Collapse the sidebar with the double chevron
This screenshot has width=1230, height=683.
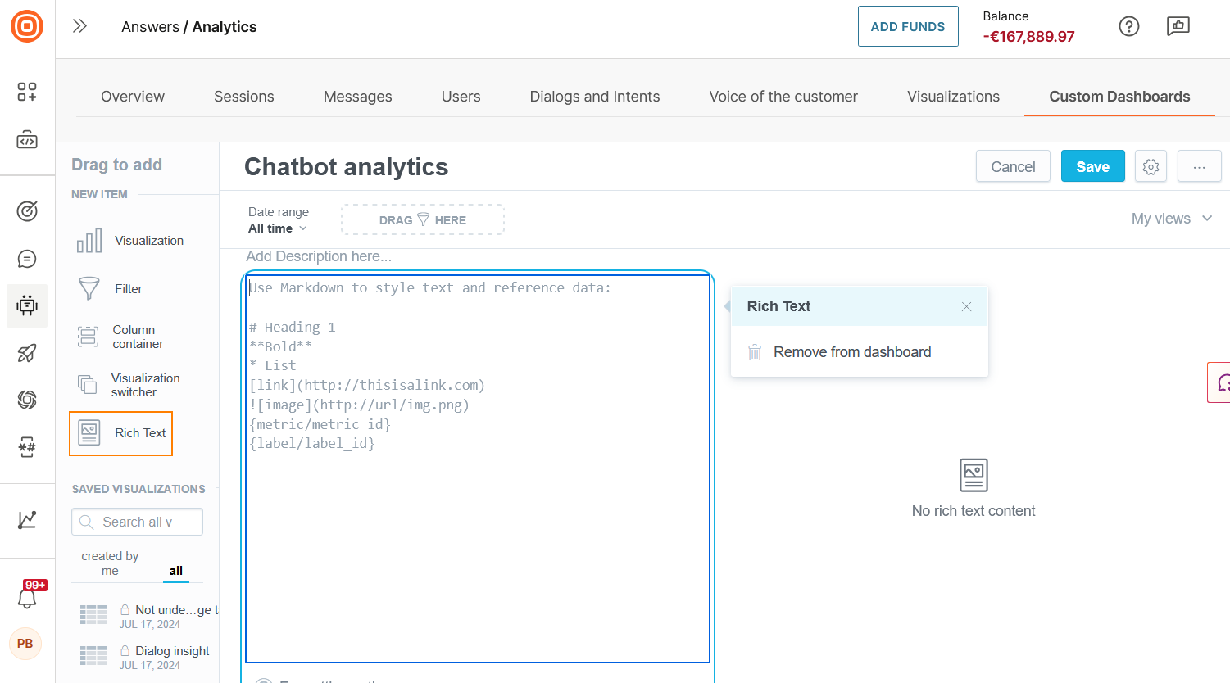pyautogui.click(x=79, y=25)
